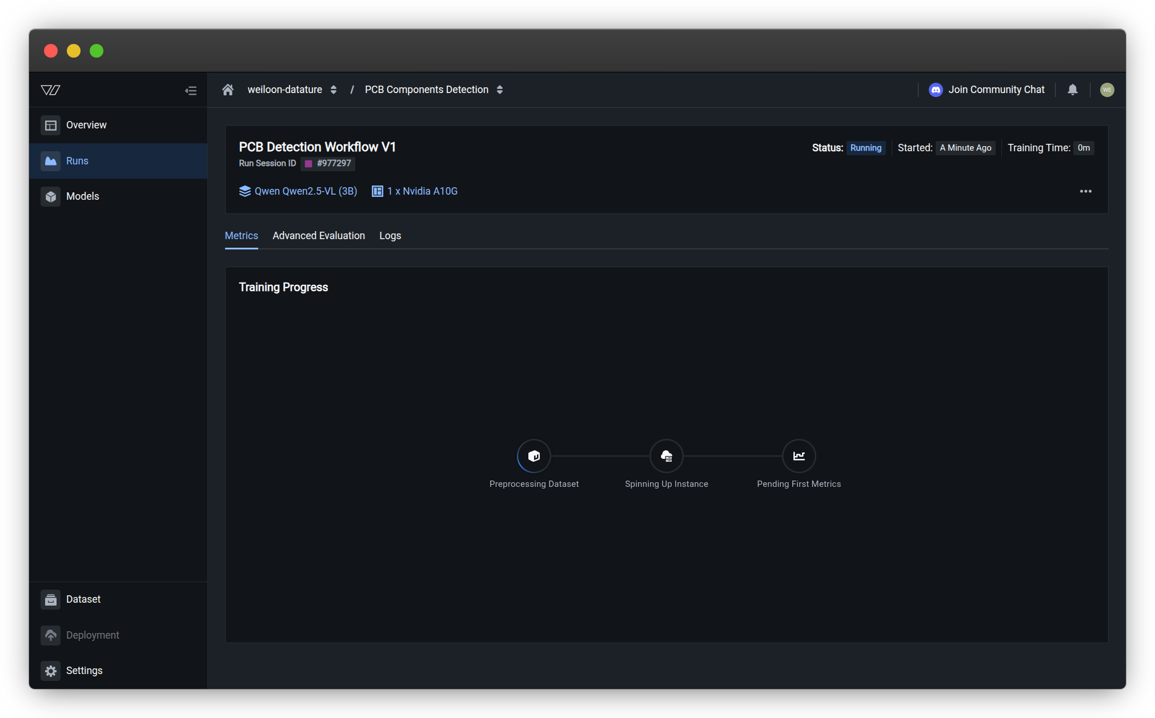The height and width of the screenshot is (718, 1155).
Task: Open the user avatar menu
Action: [1106, 90]
